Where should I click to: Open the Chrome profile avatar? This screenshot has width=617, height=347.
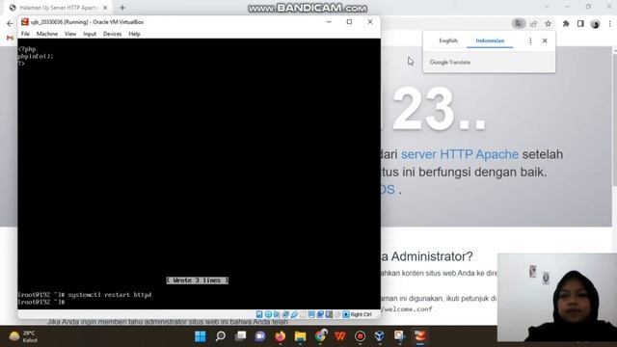pyautogui.click(x=595, y=24)
